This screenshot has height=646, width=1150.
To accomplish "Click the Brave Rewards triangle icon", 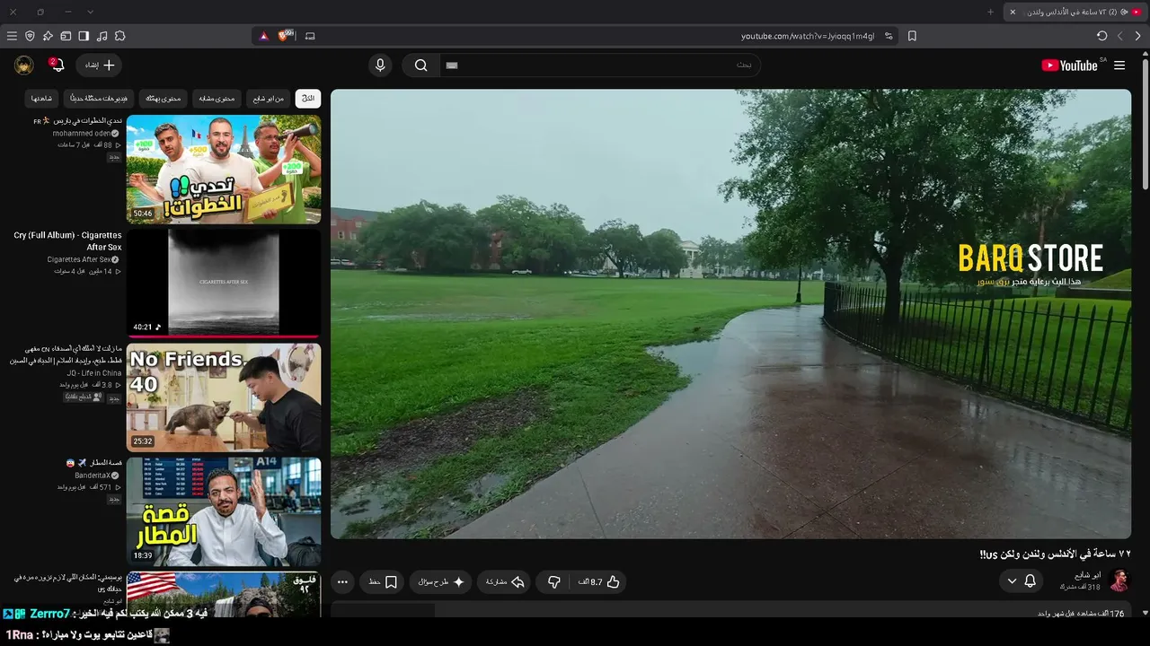I will [263, 36].
